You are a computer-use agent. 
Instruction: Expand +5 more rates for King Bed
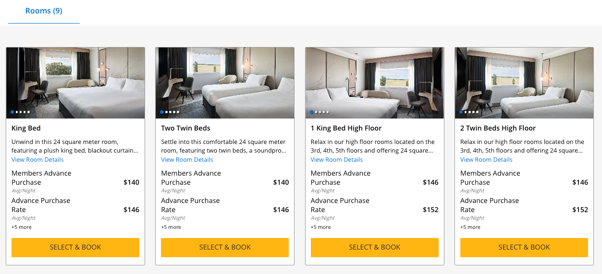click(x=22, y=227)
